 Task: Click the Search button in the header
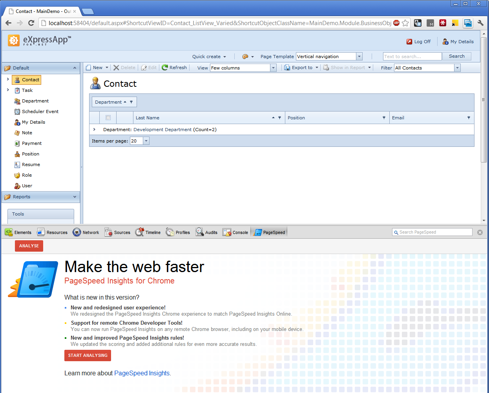(457, 57)
